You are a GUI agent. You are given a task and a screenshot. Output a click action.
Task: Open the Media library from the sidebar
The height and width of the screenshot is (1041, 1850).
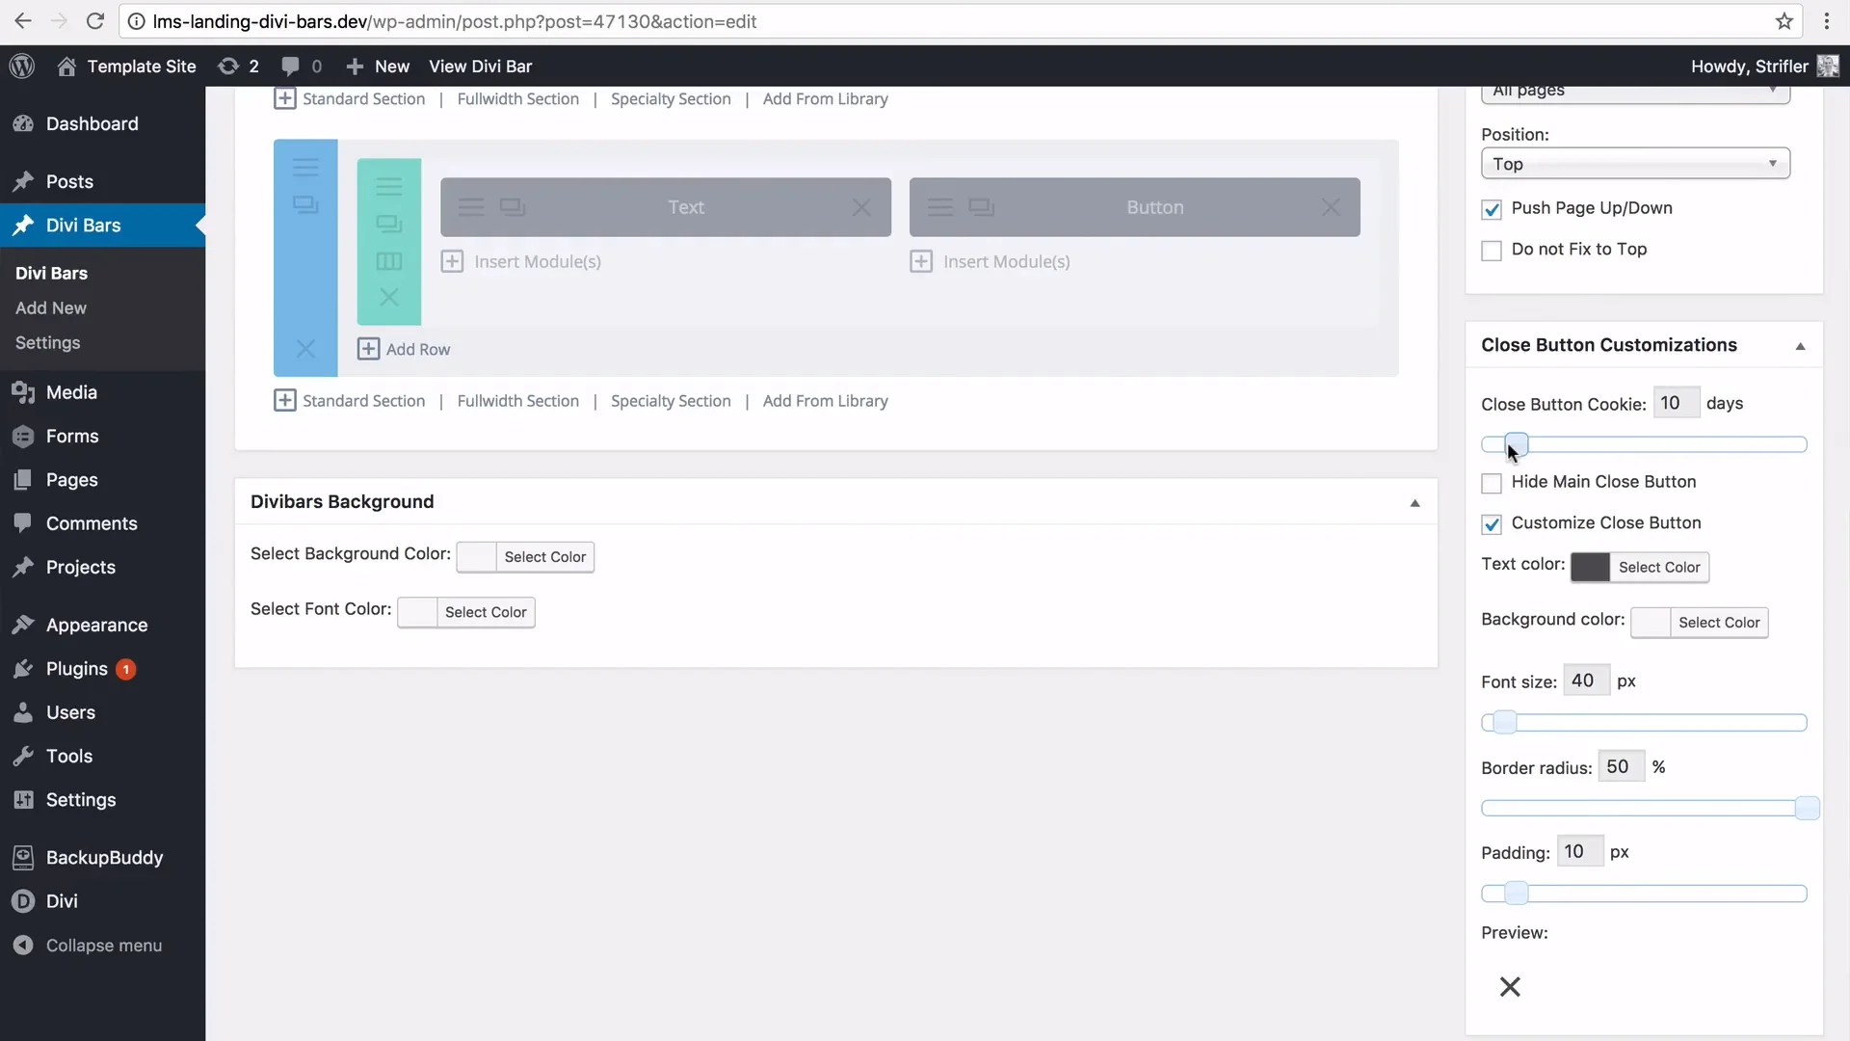70,391
